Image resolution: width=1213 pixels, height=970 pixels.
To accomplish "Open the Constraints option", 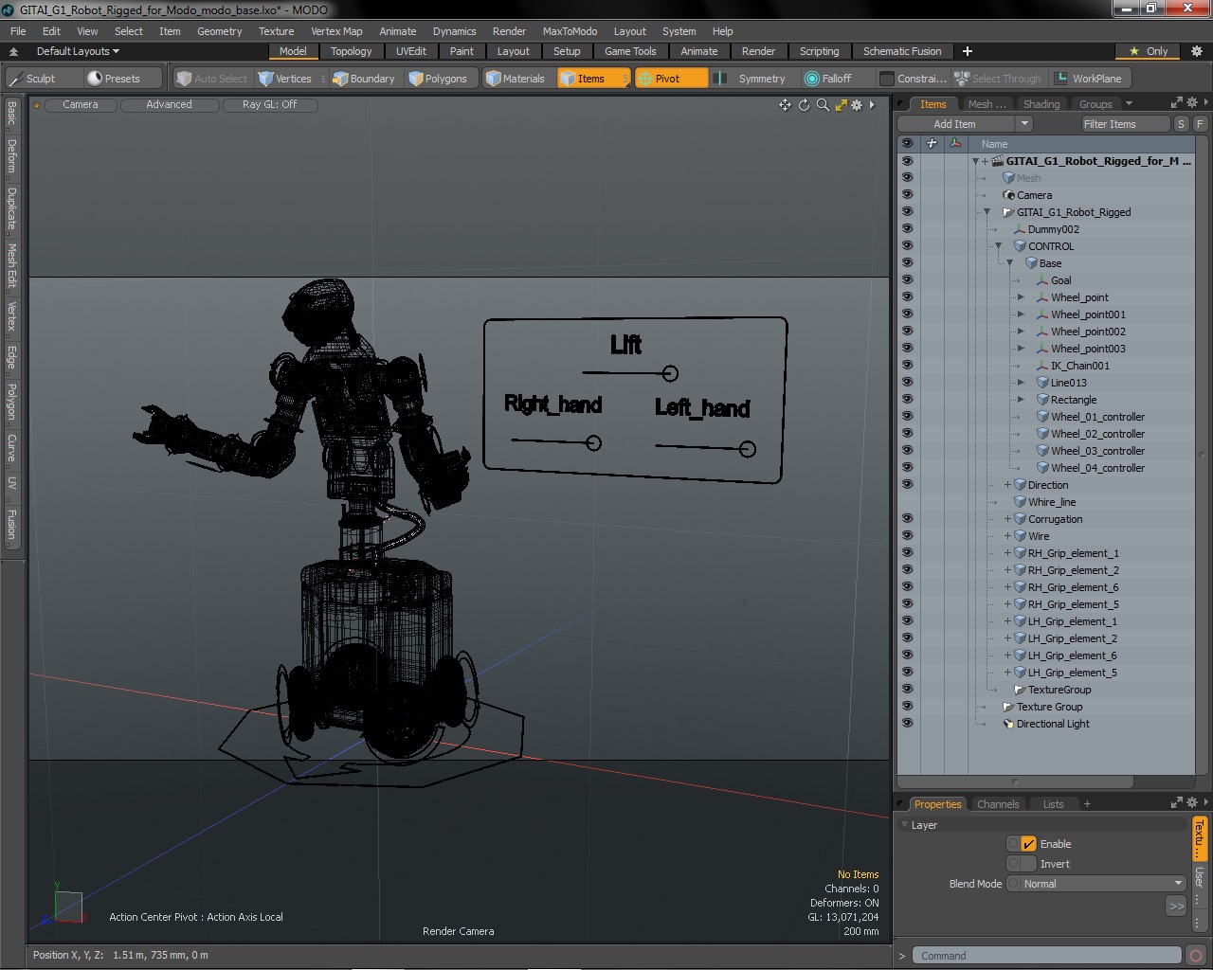I will (913, 79).
